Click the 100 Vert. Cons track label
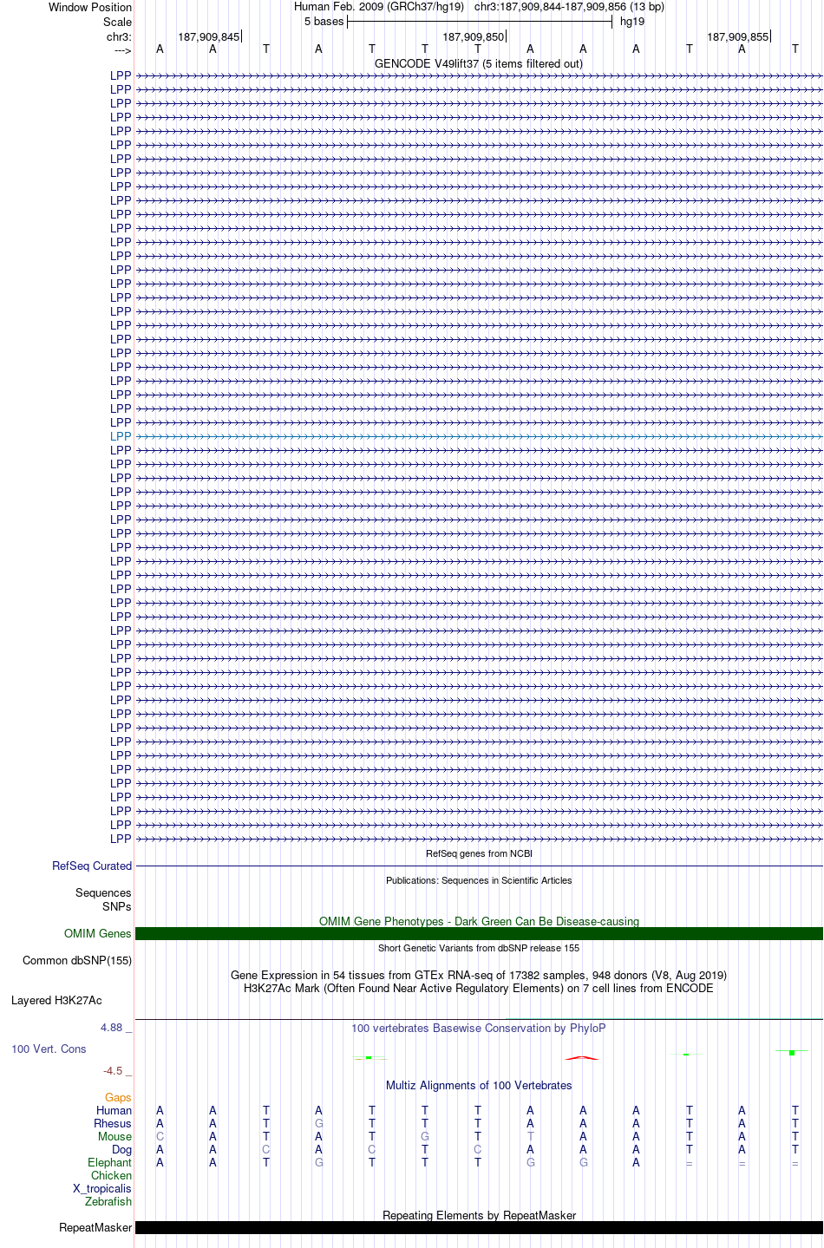Screen dimensions: 824x1248 point(49,1049)
